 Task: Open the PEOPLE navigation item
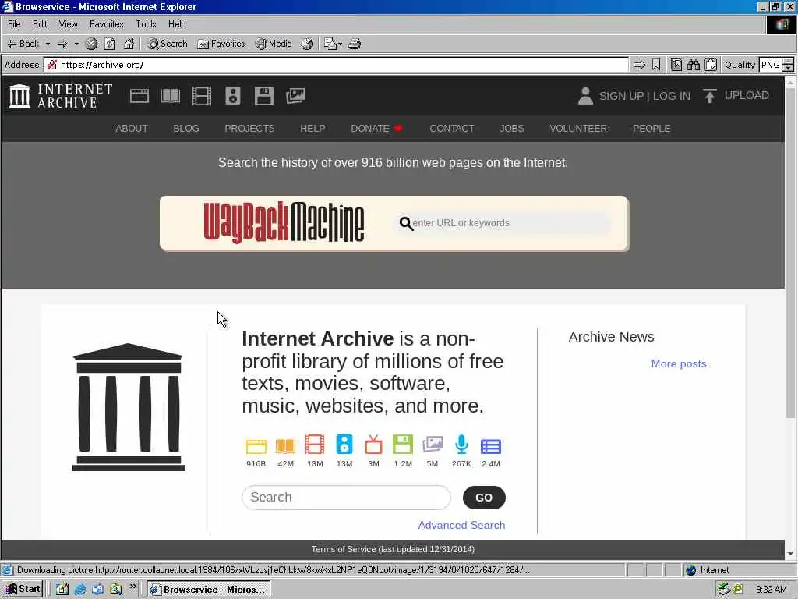point(651,129)
